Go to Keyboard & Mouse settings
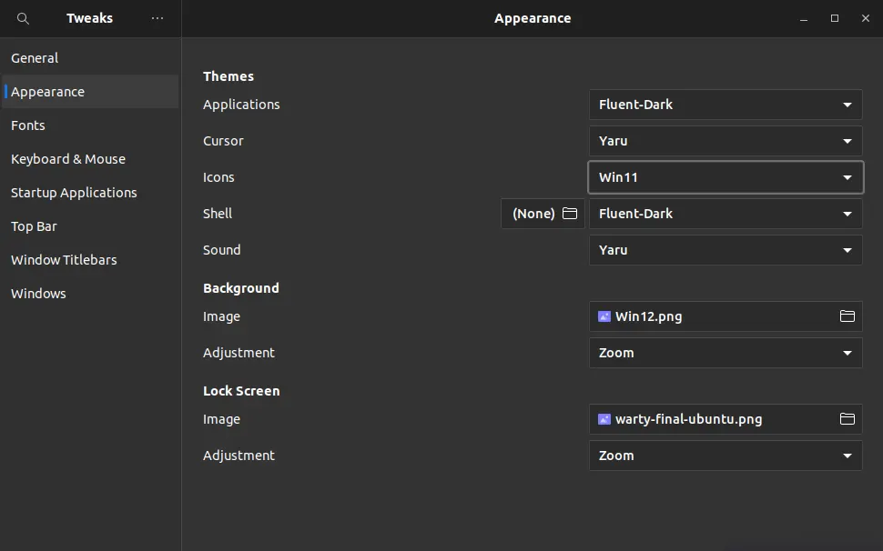The image size is (883, 551). [x=68, y=158]
